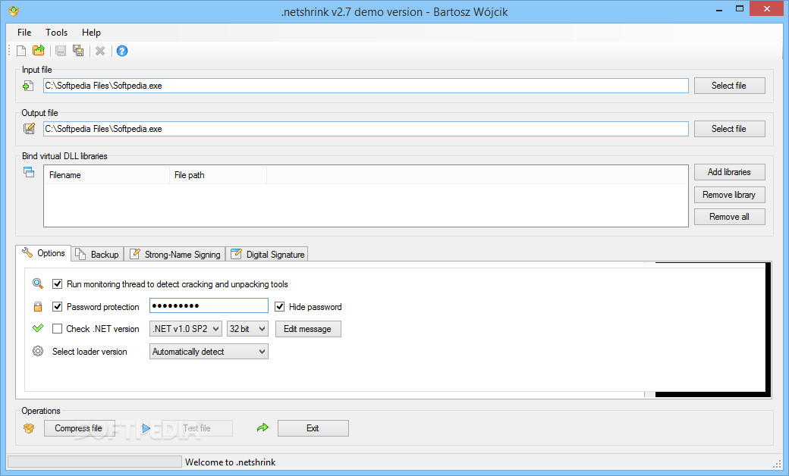Click the Filename column header
This screenshot has height=476, width=789.
coord(107,175)
